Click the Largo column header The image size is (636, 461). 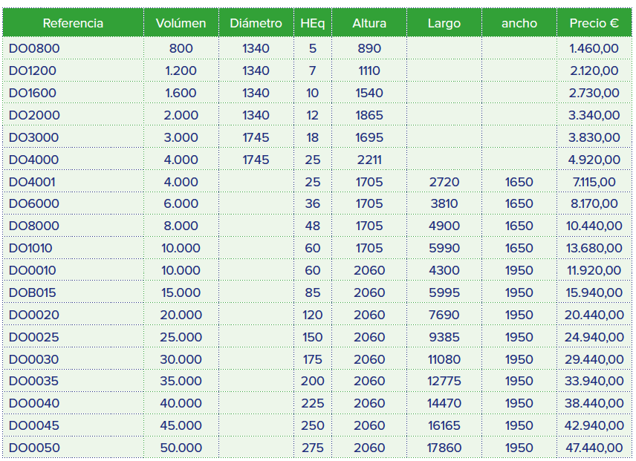(x=444, y=23)
